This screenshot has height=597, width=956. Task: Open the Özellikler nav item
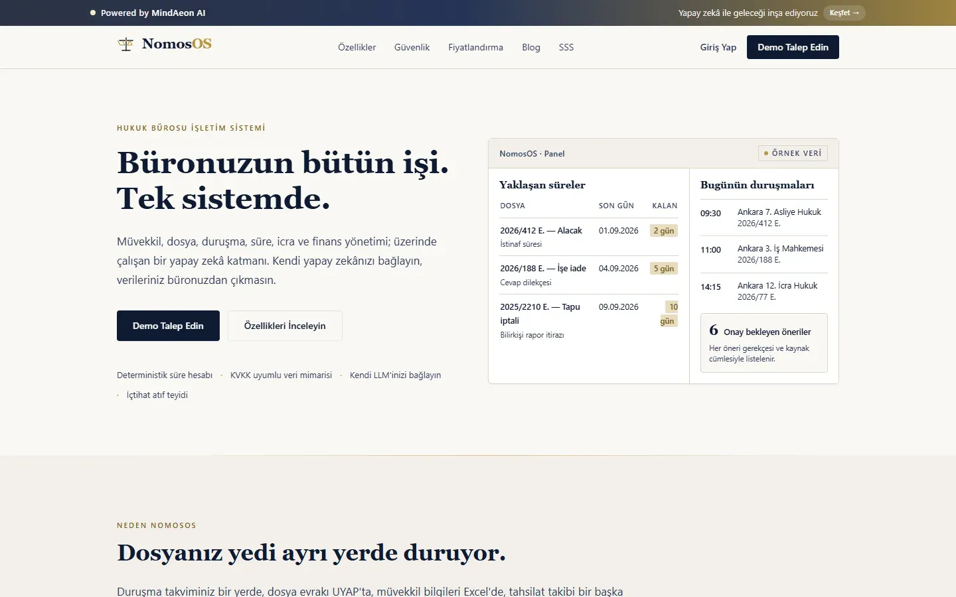tap(357, 47)
